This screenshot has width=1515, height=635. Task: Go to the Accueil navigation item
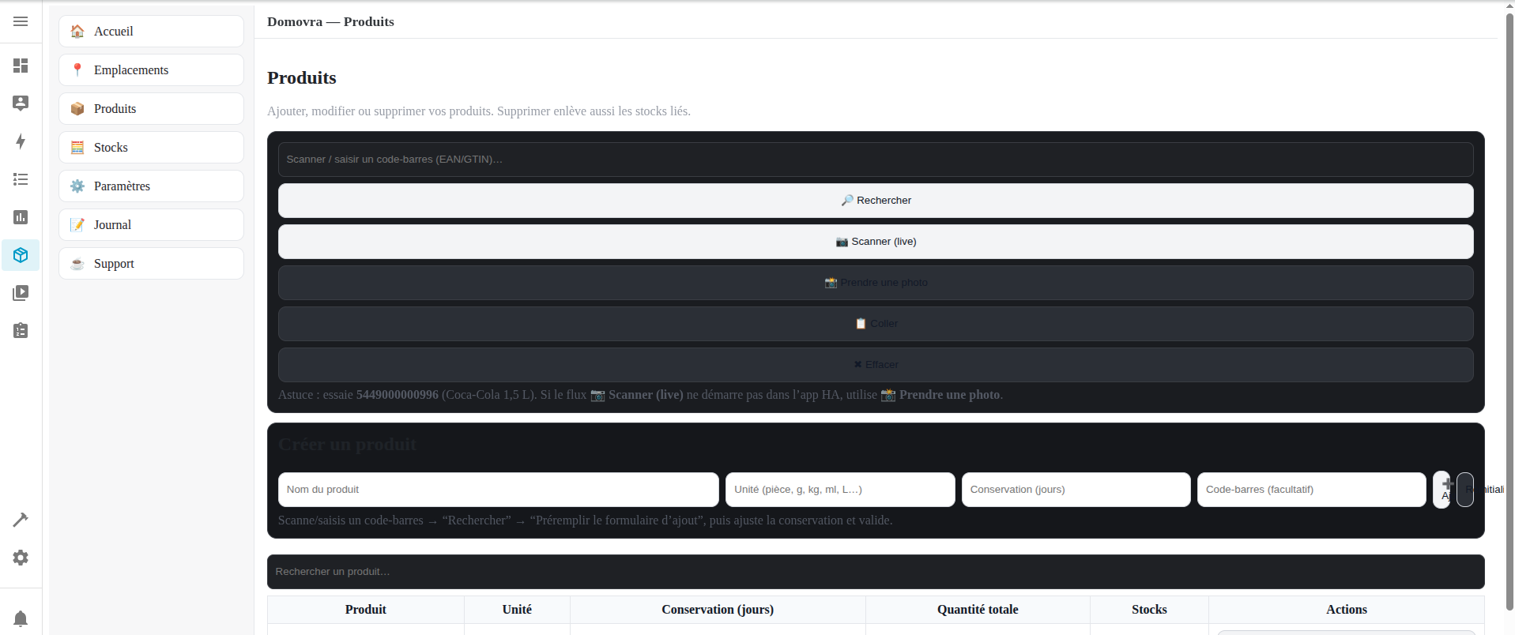point(151,32)
